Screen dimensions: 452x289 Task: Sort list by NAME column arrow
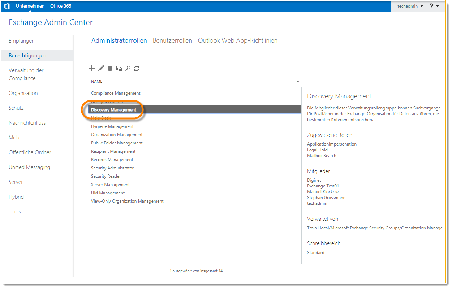298,82
